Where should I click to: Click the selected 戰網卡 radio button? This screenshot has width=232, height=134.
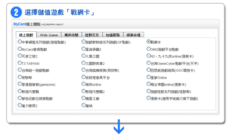pyautogui.click(x=149, y=42)
